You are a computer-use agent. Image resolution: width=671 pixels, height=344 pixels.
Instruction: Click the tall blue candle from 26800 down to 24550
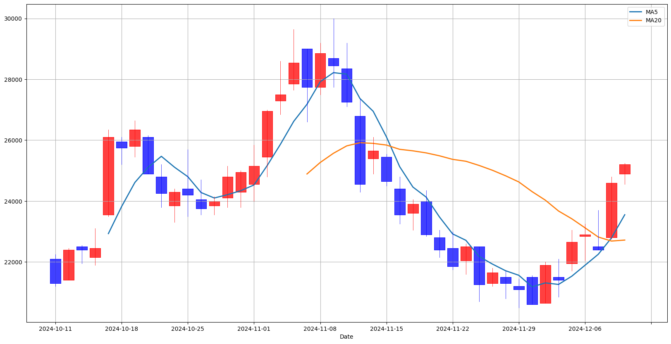[360, 150]
